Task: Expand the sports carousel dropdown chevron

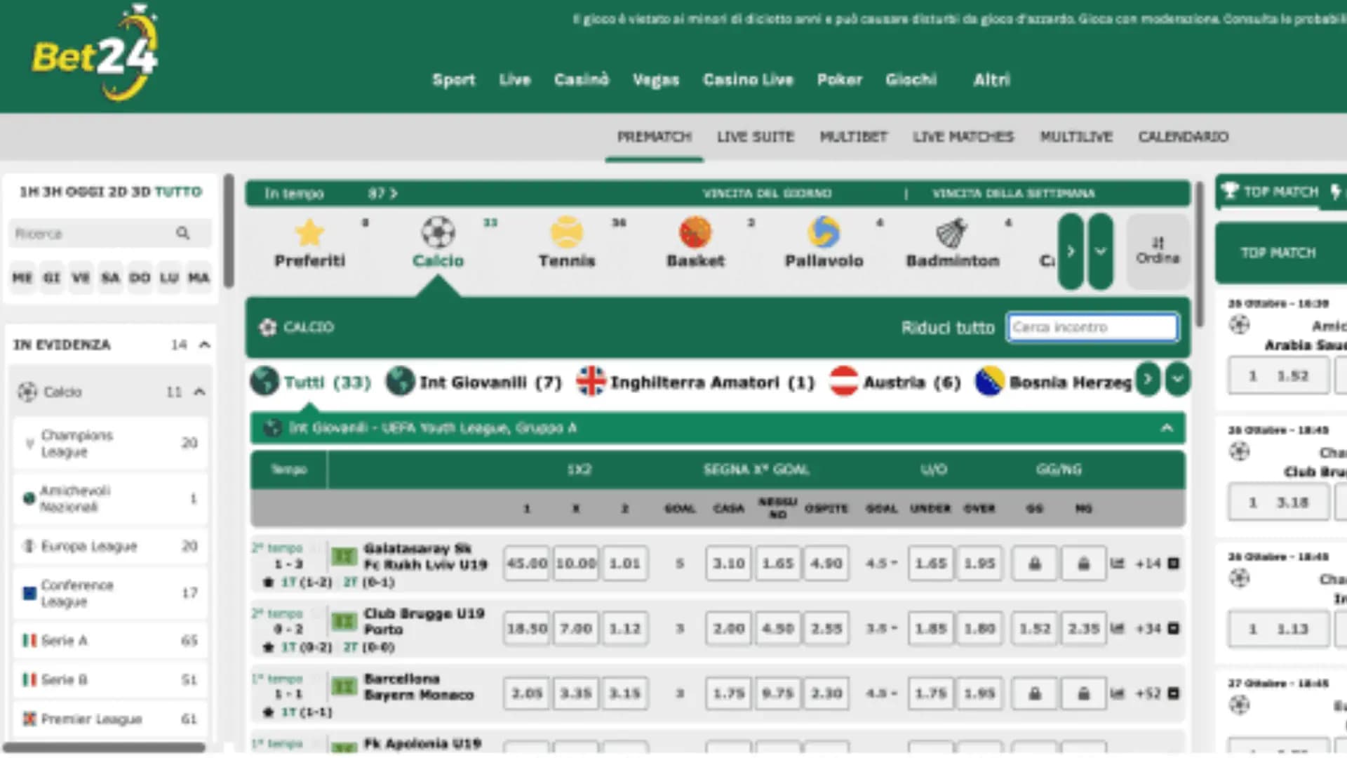Action: coord(1100,251)
